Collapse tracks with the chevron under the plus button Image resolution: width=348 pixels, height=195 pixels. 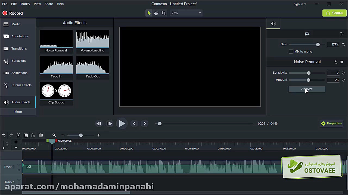pos(16,147)
